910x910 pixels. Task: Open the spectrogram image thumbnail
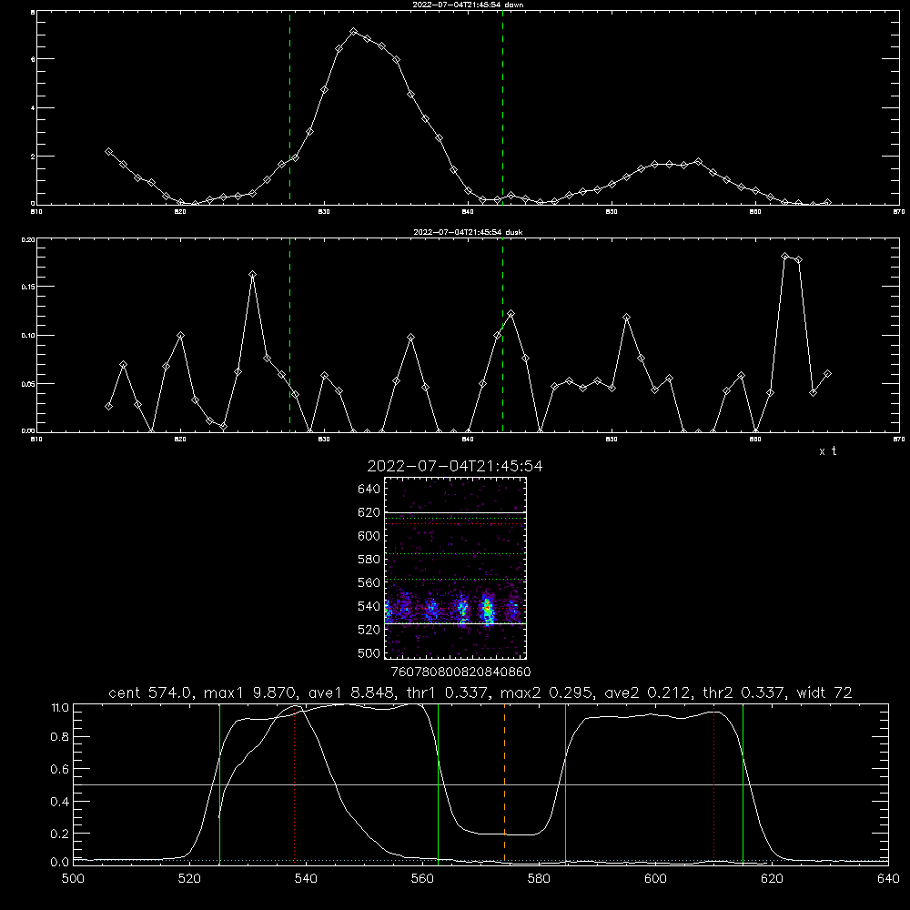[455, 568]
